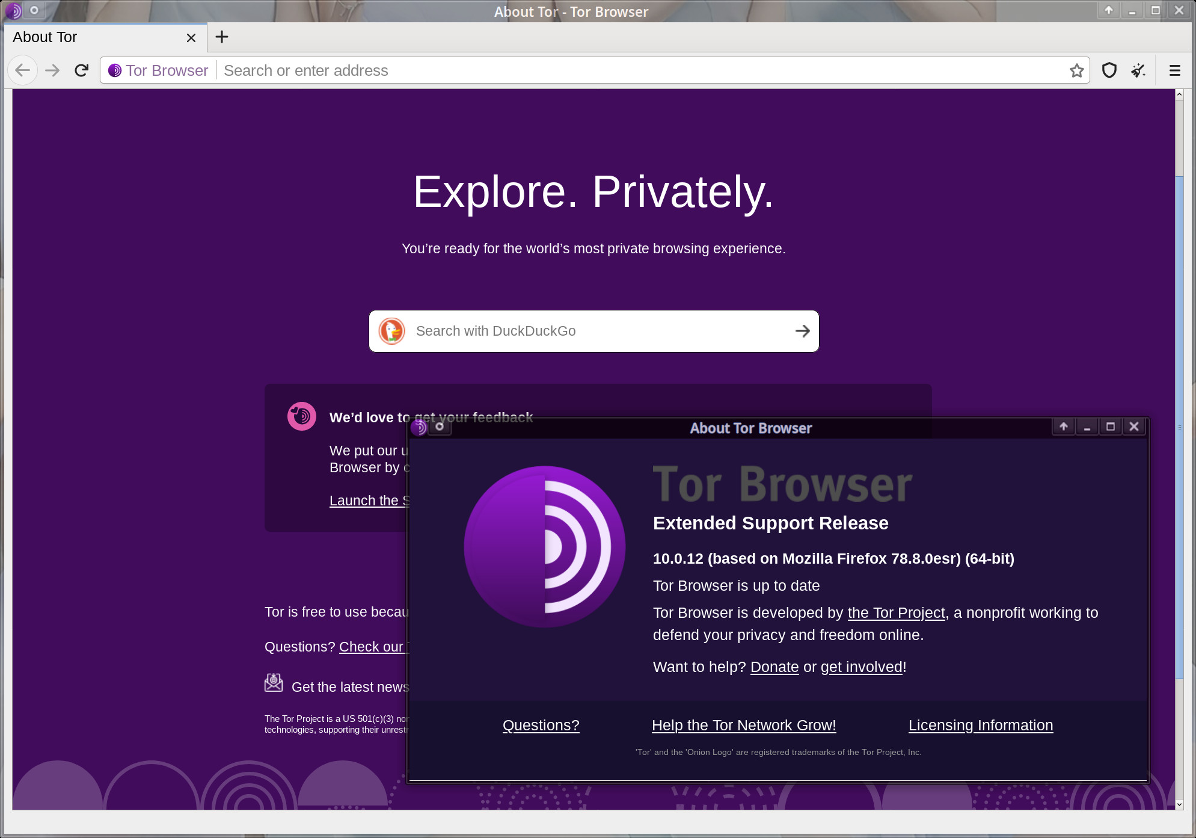Screen dimensions: 1196x838
Task: Click the 'Help the Tor Network Grow!' button
Action: point(744,724)
